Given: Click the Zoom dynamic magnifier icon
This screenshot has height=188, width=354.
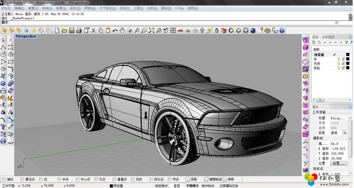Looking at the screenshot, I should pos(137,31).
